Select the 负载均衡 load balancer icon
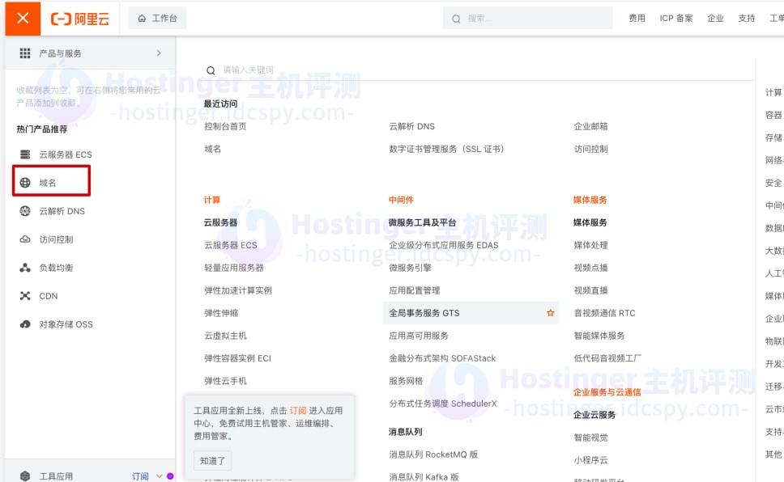Screen dimensions: 784x482 25,267
